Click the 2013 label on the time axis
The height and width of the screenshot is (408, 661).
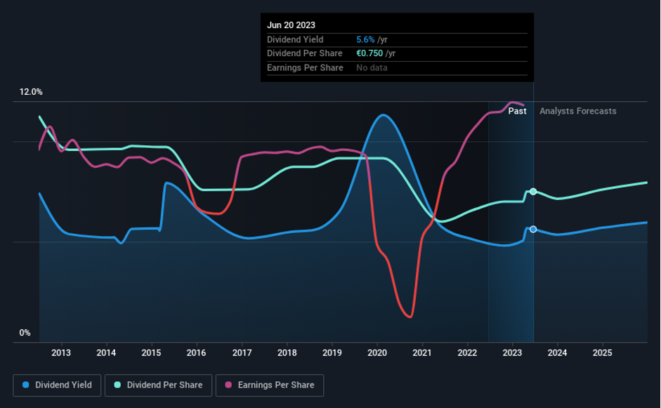61,353
